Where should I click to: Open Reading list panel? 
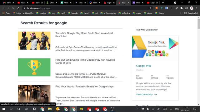191,13
